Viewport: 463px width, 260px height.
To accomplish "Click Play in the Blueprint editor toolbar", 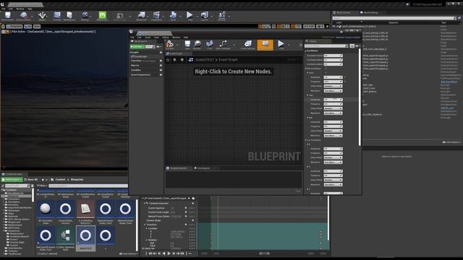I will tap(281, 45).
